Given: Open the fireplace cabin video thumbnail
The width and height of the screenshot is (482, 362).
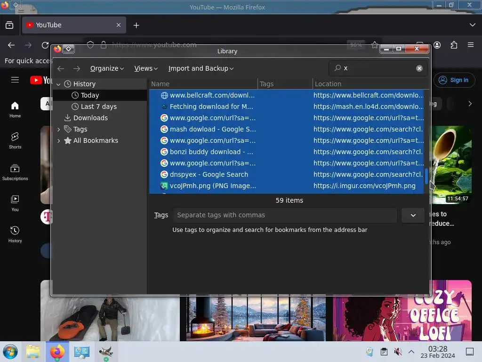Looking at the screenshot, I should click(256, 317).
